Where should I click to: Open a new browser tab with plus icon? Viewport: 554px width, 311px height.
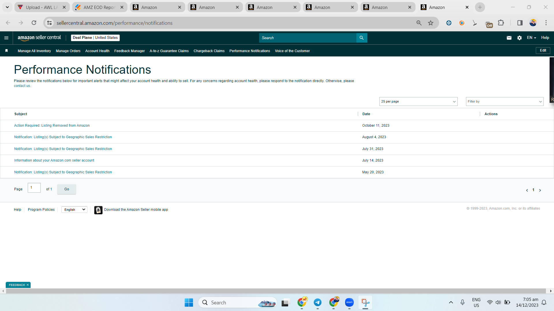pos(480,7)
